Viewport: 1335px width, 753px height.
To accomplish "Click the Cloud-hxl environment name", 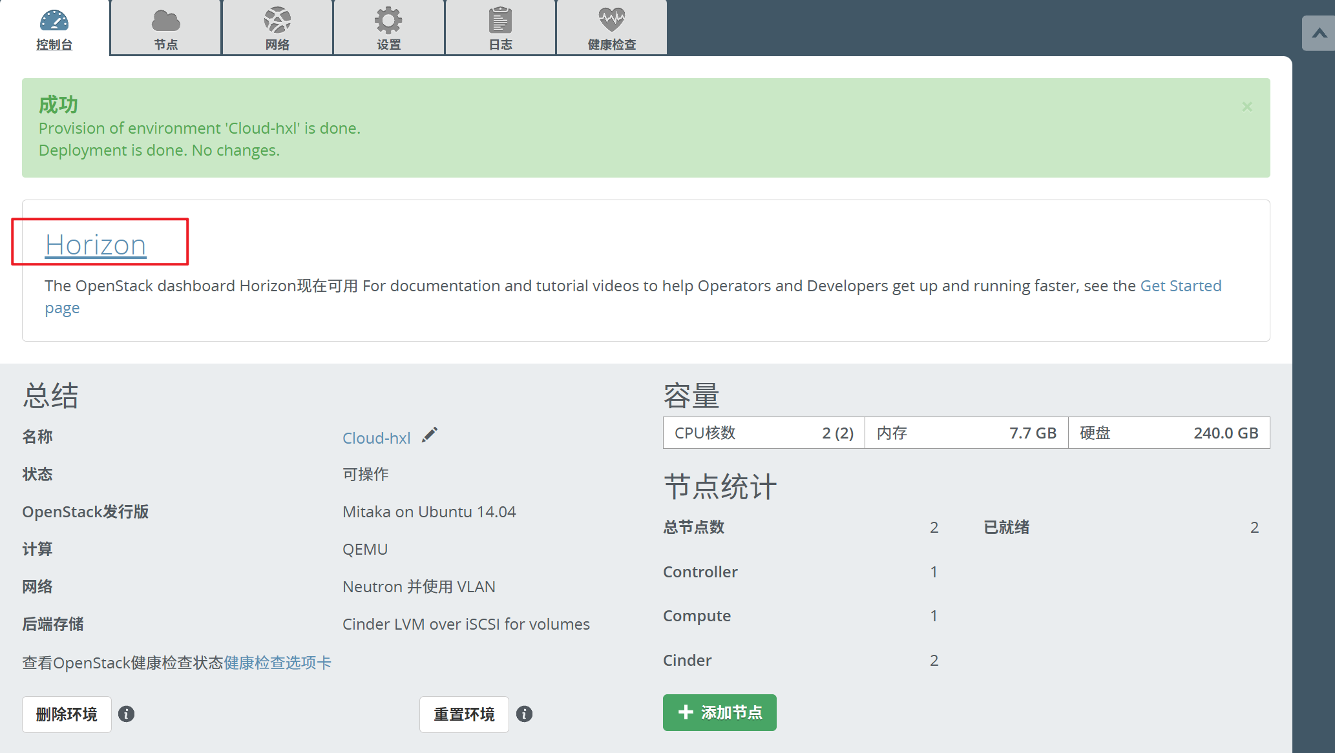I will (x=376, y=438).
